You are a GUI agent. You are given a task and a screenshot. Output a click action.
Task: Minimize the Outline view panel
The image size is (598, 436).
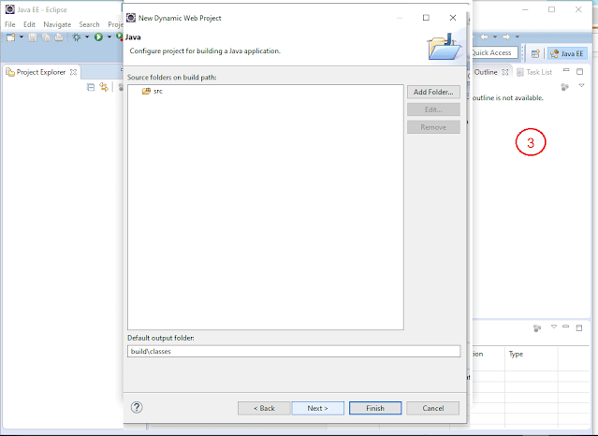click(566, 70)
